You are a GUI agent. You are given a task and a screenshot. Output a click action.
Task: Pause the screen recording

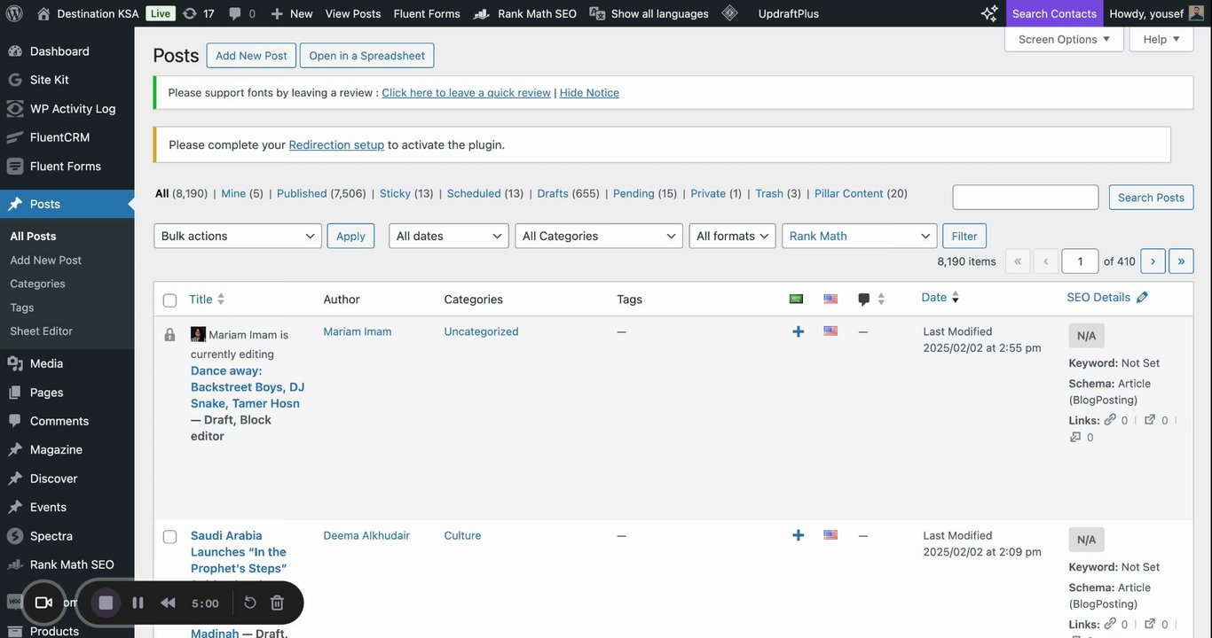click(x=138, y=603)
